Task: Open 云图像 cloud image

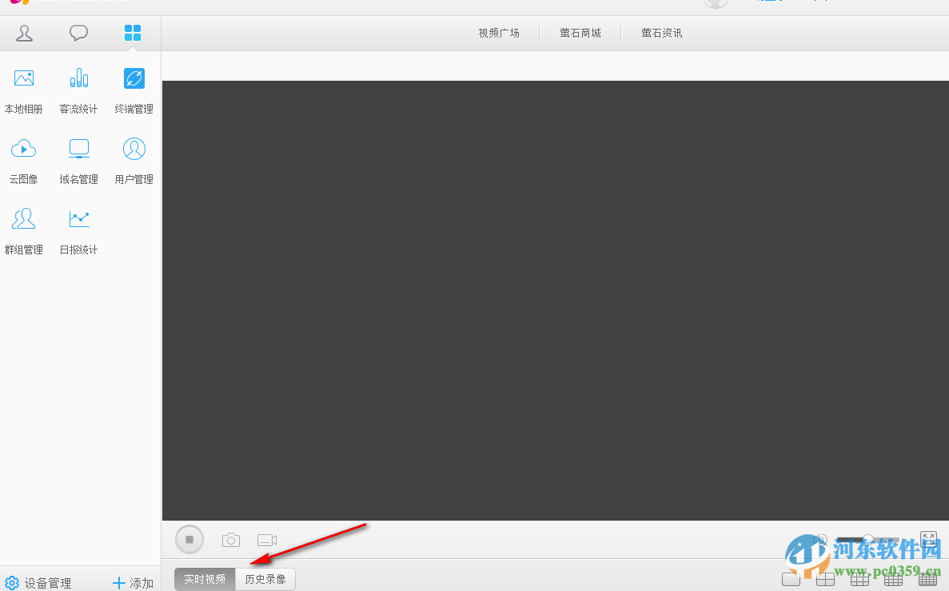Action: [24, 161]
